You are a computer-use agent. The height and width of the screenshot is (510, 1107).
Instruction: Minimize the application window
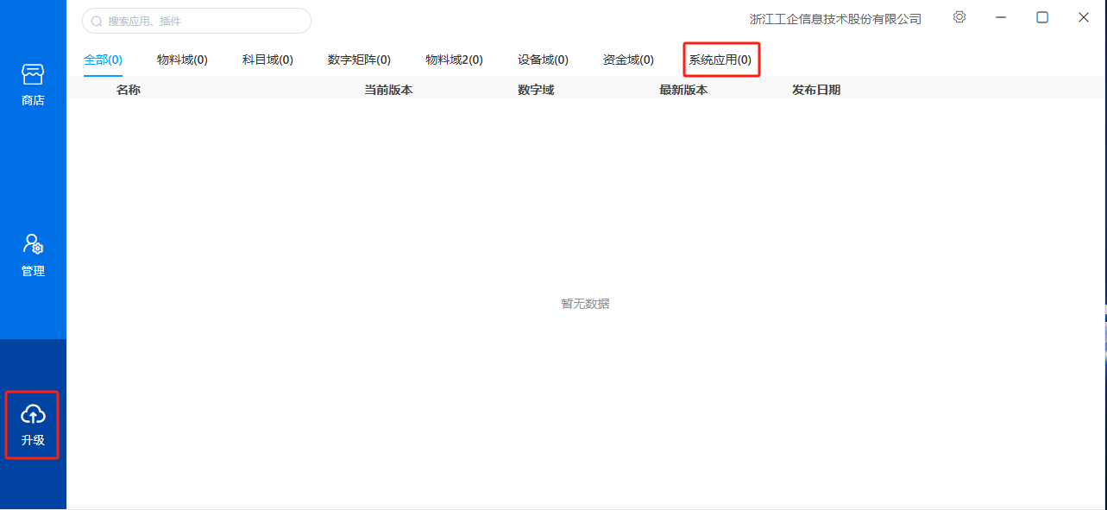1001,17
